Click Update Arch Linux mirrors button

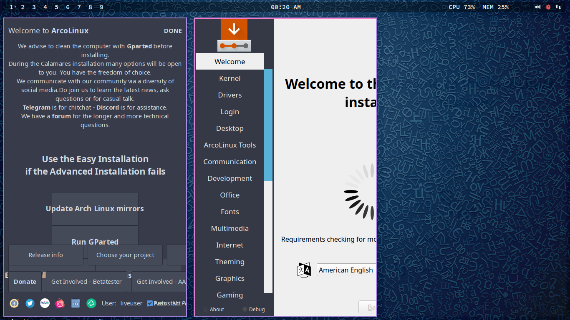tap(95, 209)
